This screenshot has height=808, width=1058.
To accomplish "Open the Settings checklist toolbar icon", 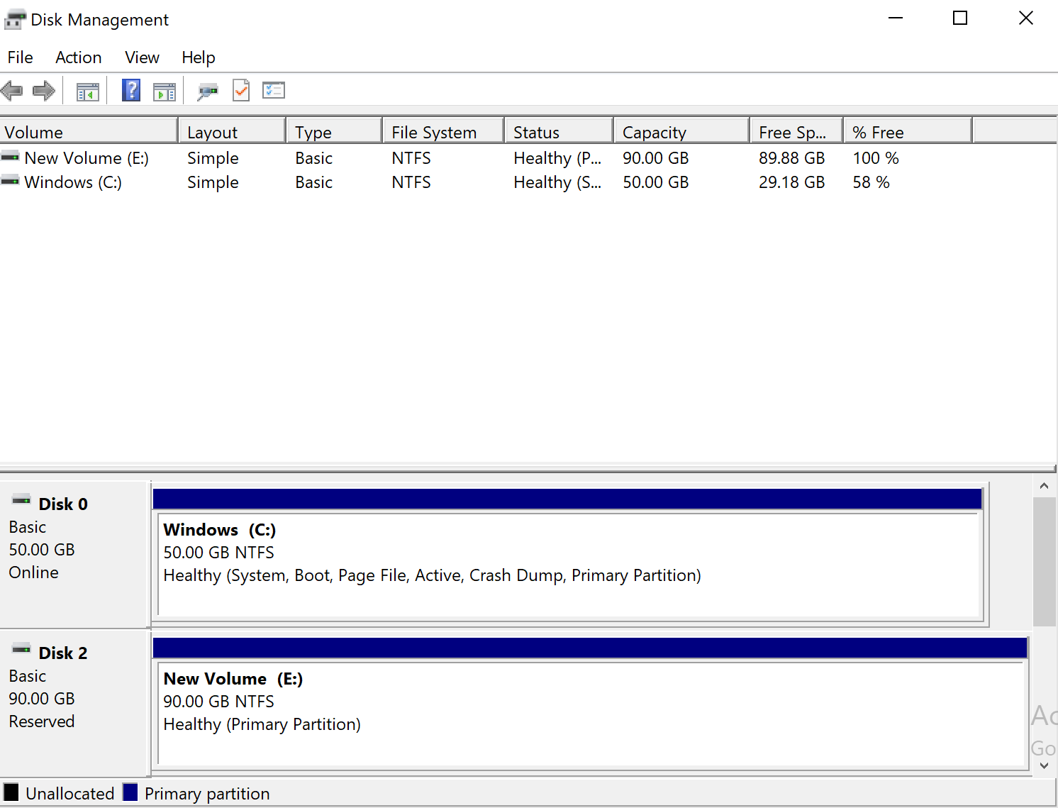I will pyautogui.click(x=274, y=91).
